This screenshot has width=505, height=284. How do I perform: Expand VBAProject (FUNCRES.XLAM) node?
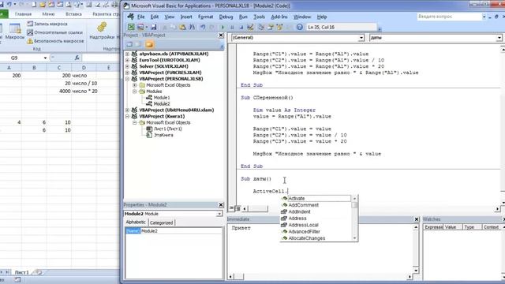(127, 73)
